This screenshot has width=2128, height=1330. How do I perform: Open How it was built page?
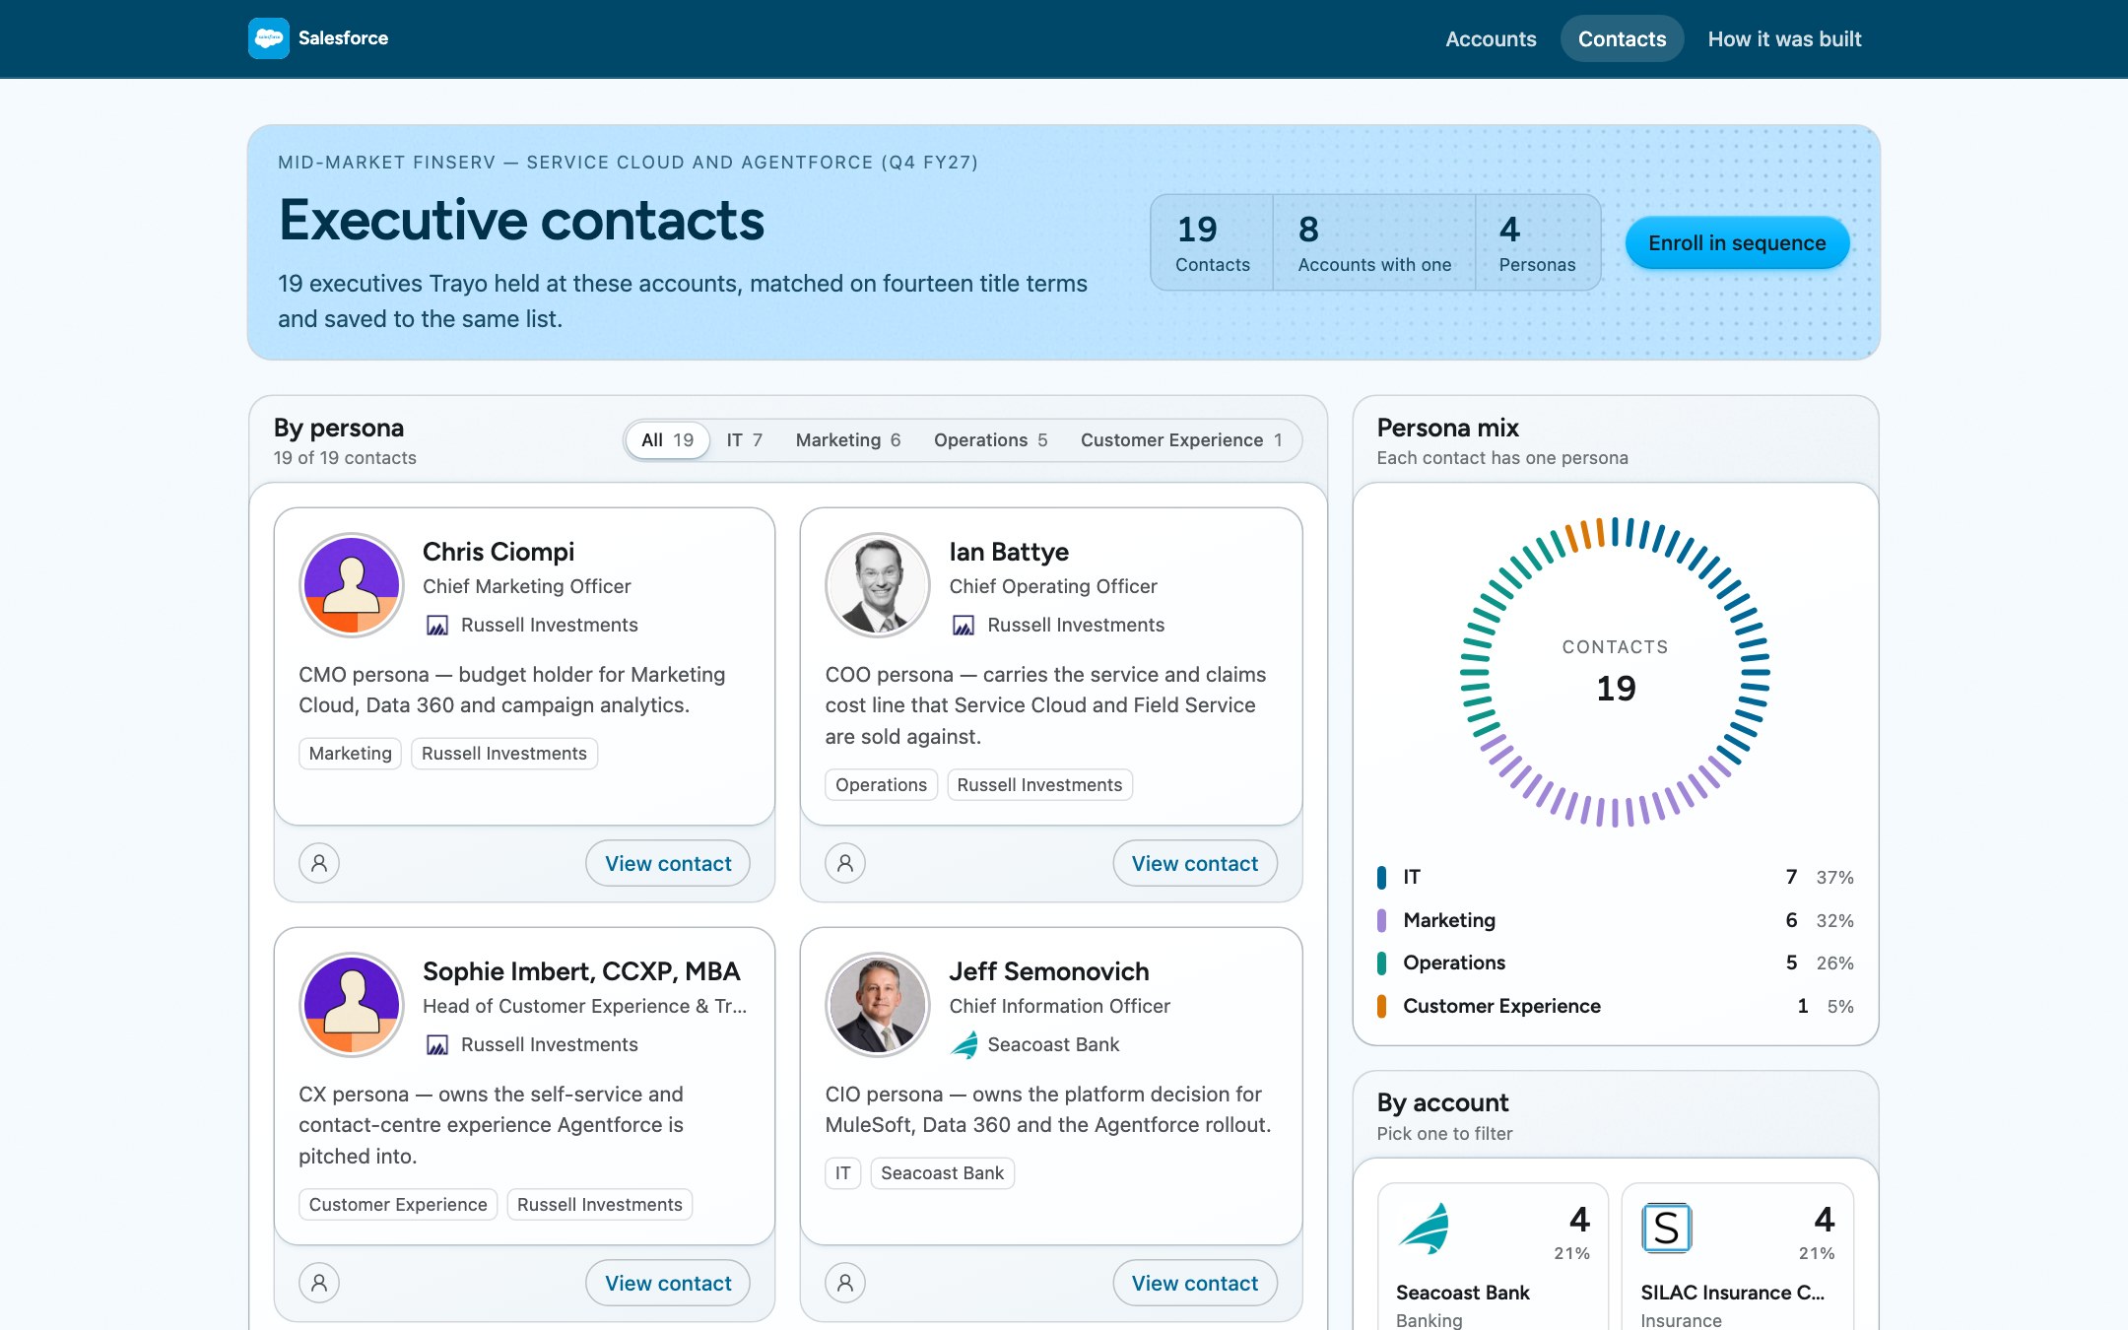(x=1784, y=38)
